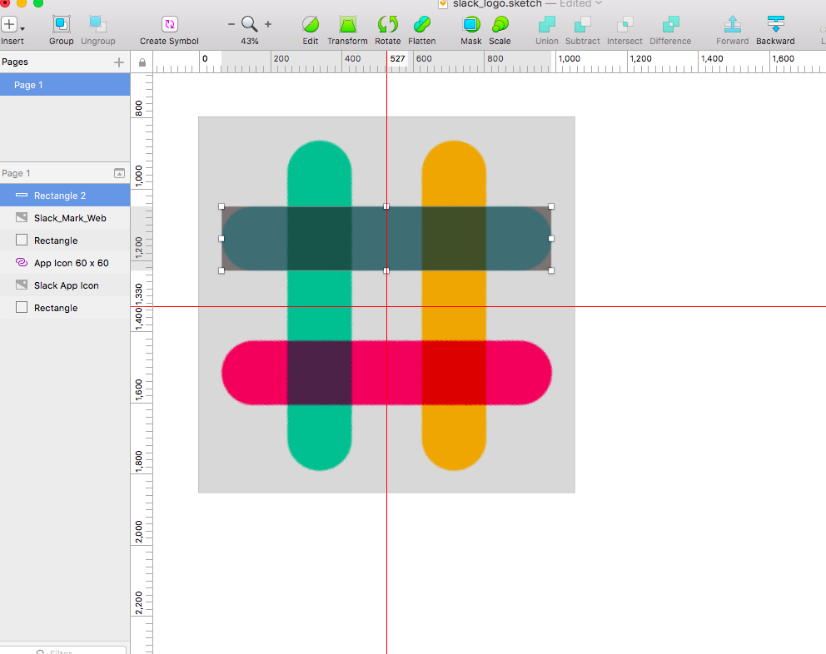Click the Rotate tool icon
This screenshot has height=654, width=826.
tap(388, 24)
